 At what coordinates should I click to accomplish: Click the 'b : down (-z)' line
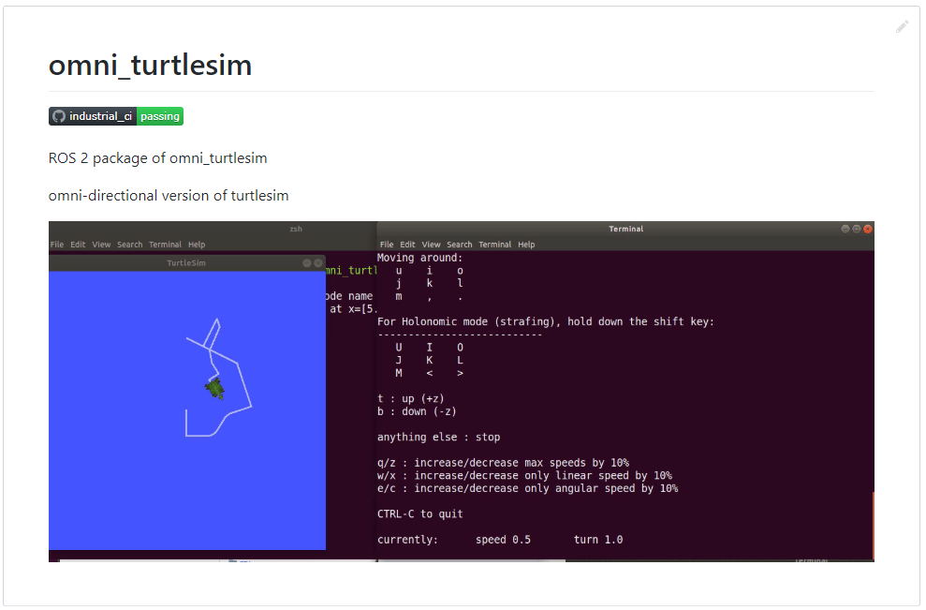coord(417,411)
